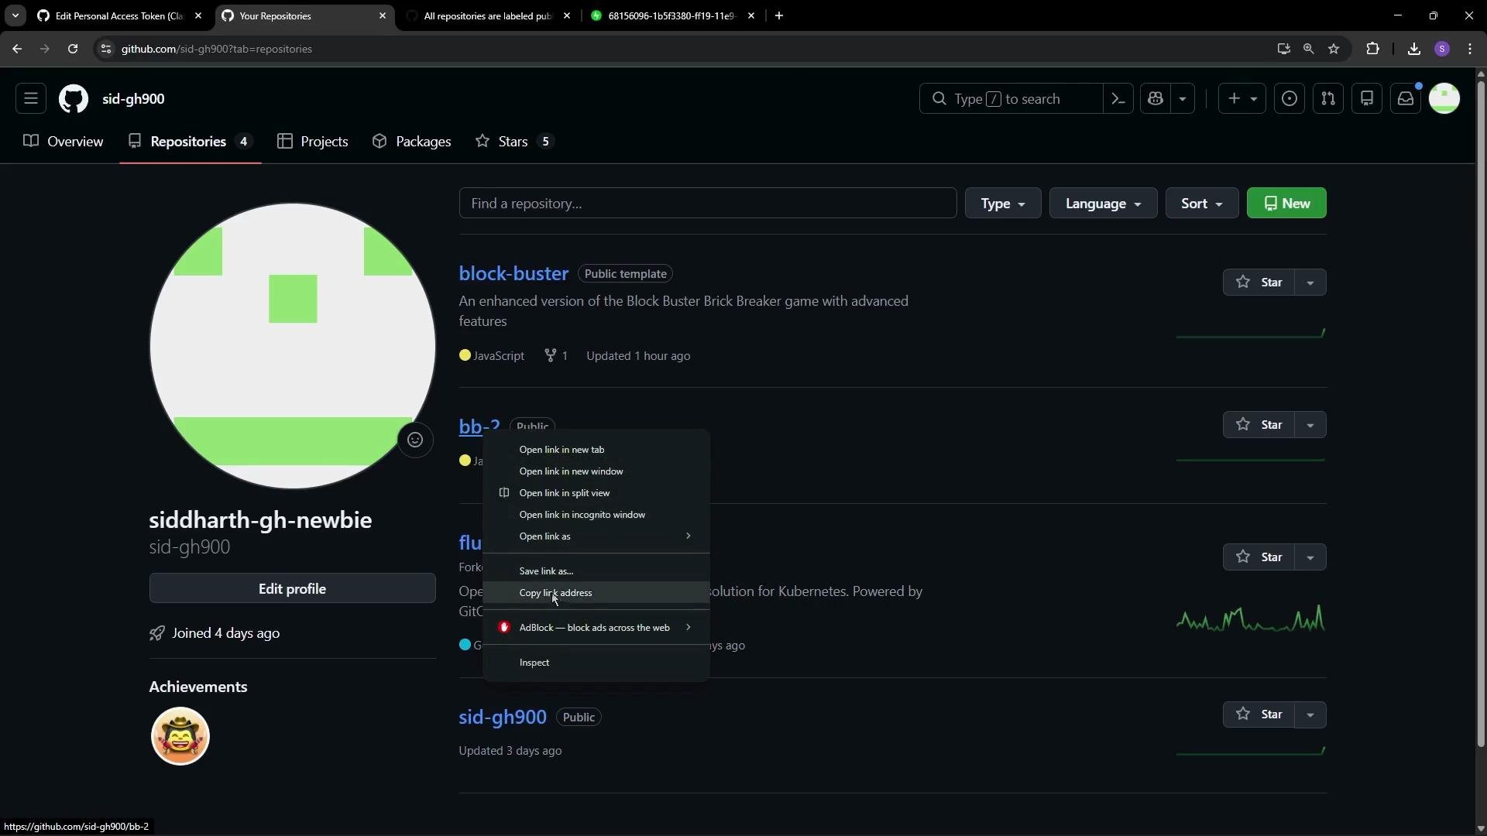1487x836 pixels.
Task: Expand the Open link as submenu
Action: click(596, 536)
